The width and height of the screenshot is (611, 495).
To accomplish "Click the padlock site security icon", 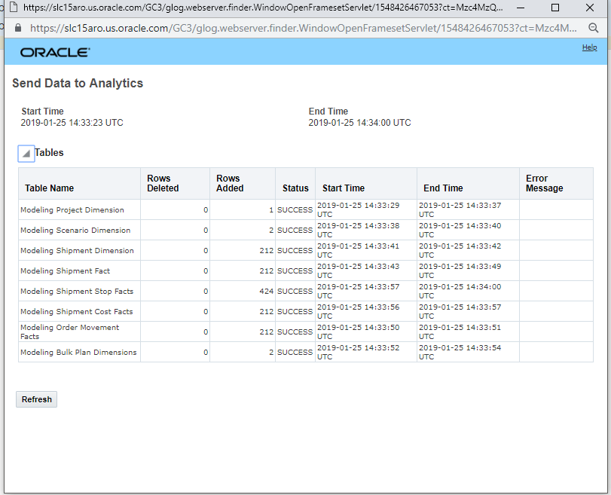I will click(17, 28).
